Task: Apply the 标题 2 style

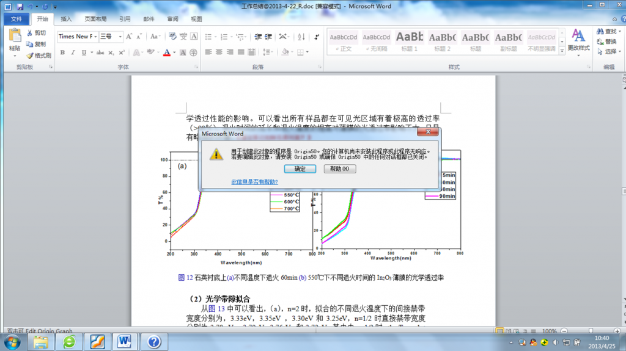Action: 443,41
